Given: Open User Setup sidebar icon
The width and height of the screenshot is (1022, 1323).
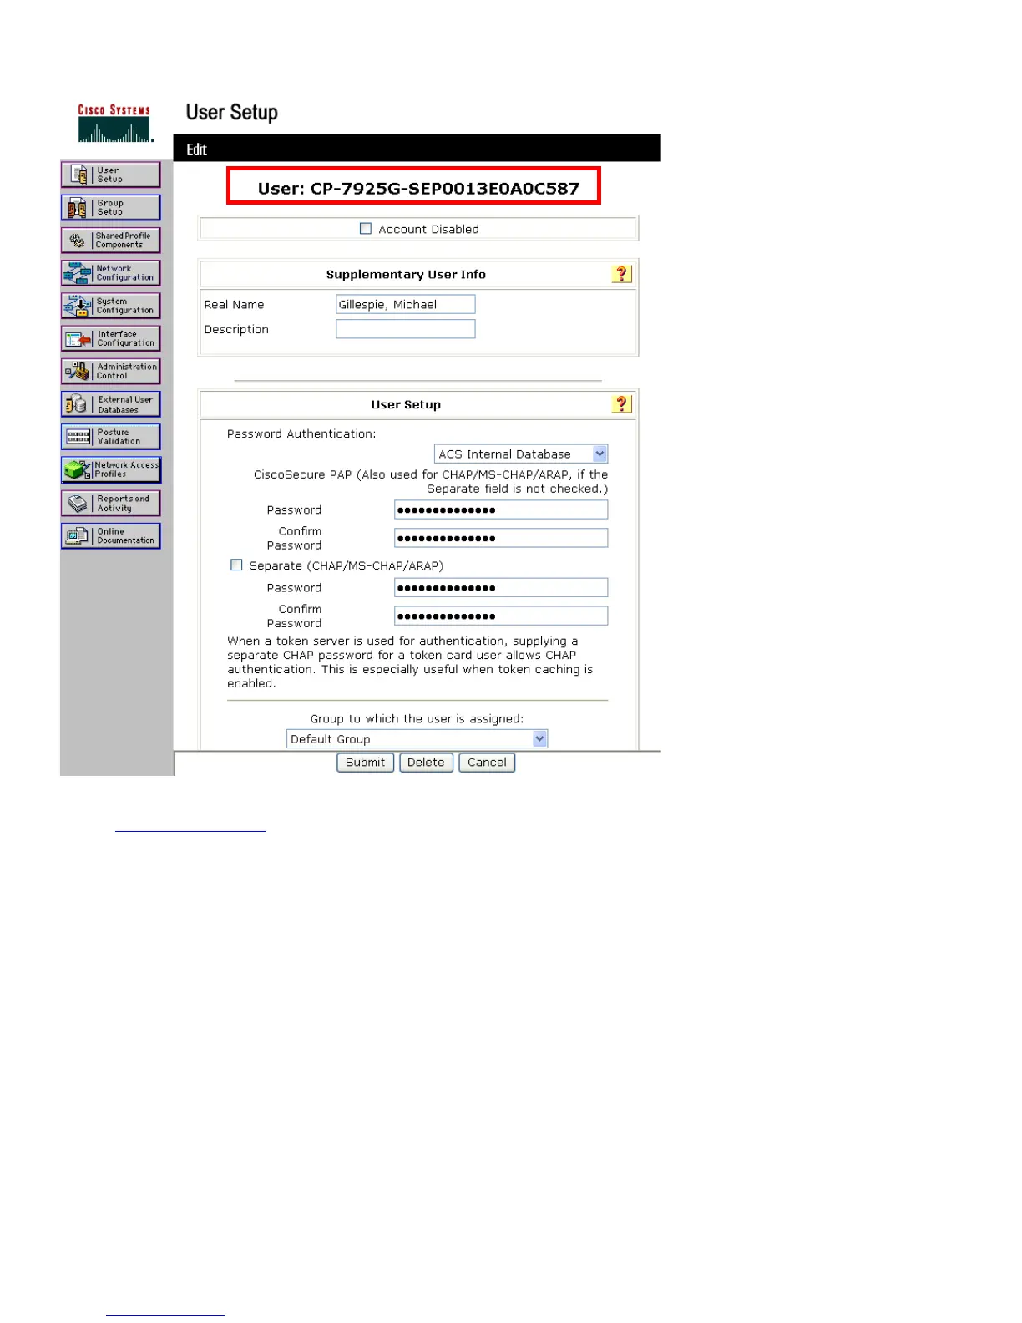Looking at the screenshot, I should [x=111, y=175].
